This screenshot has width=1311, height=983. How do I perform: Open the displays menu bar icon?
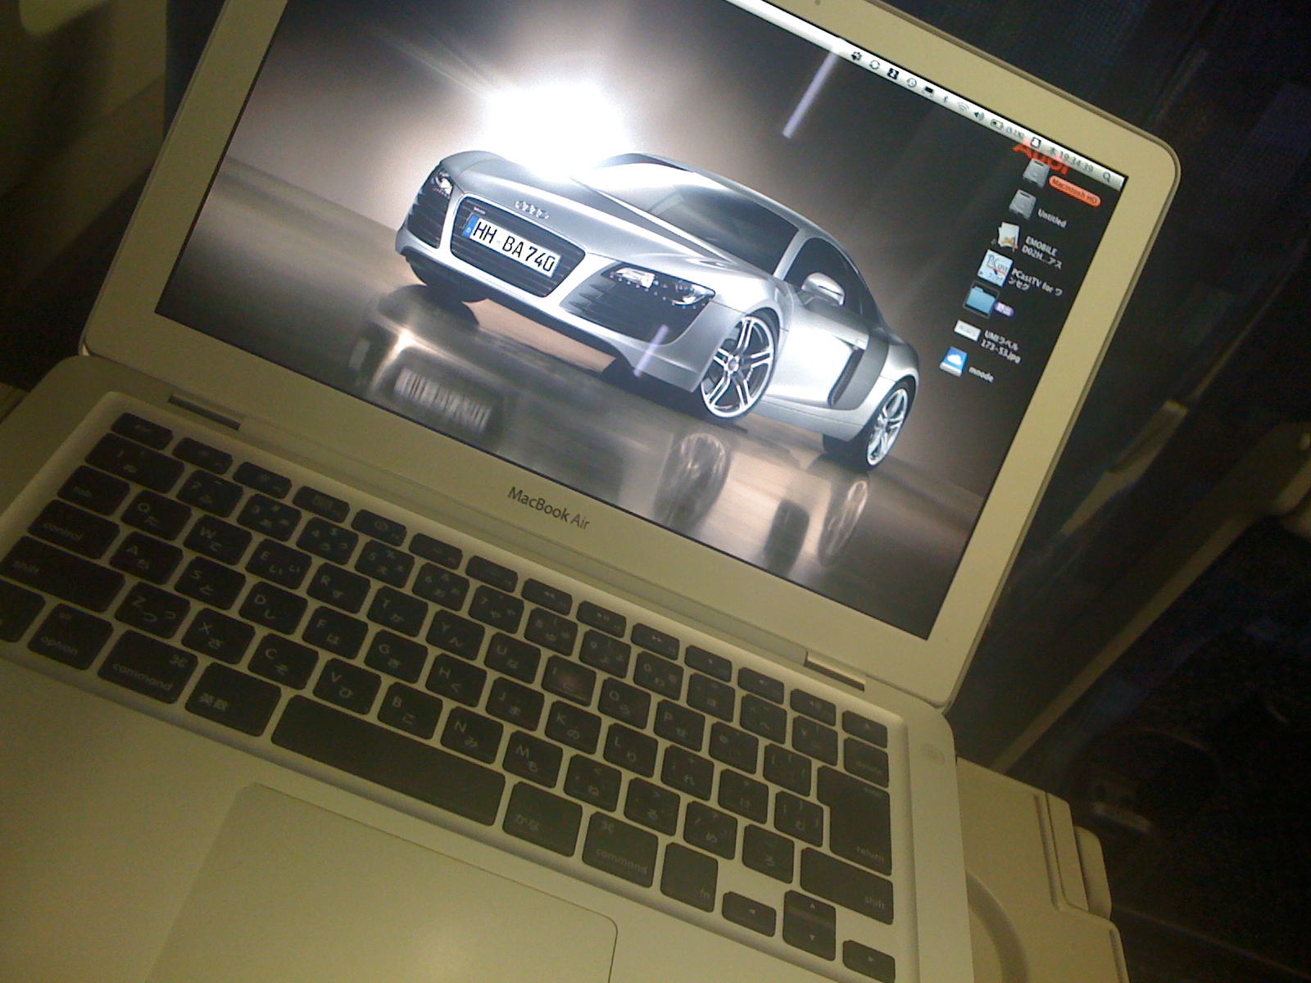tap(928, 91)
